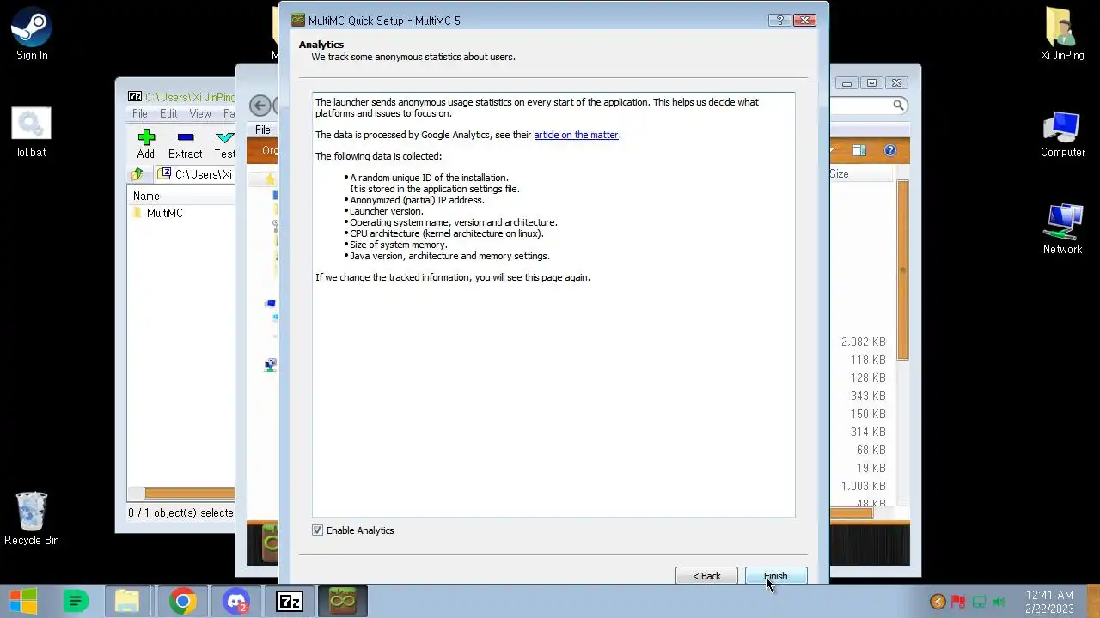Click Show Desktop strip at taskbar end

(x=1093, y=602)
